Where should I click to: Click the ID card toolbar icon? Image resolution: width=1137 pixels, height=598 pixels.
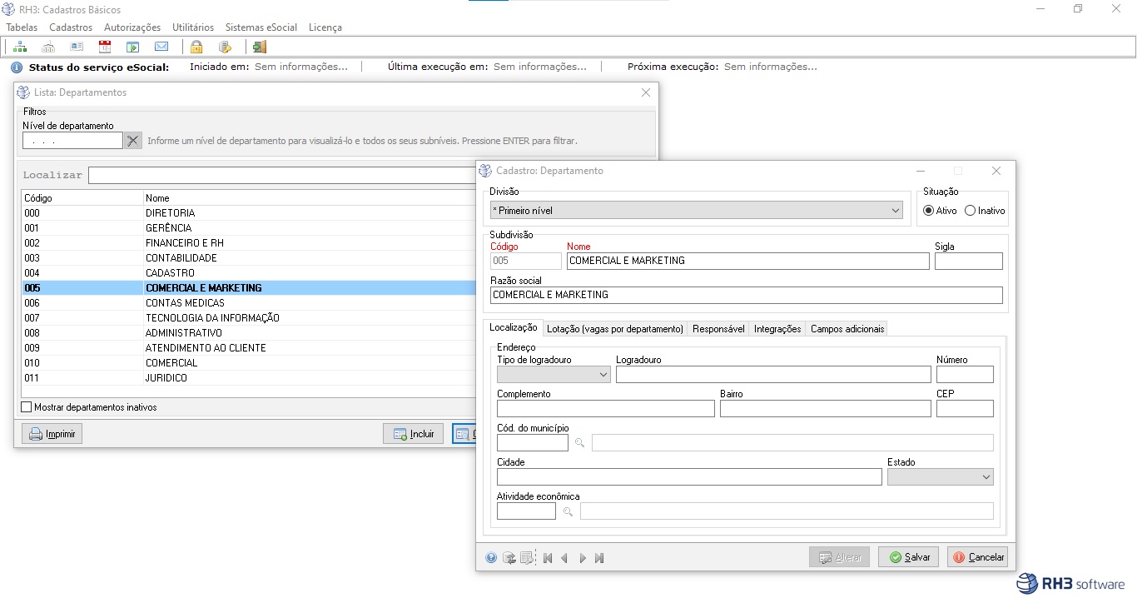77,47
